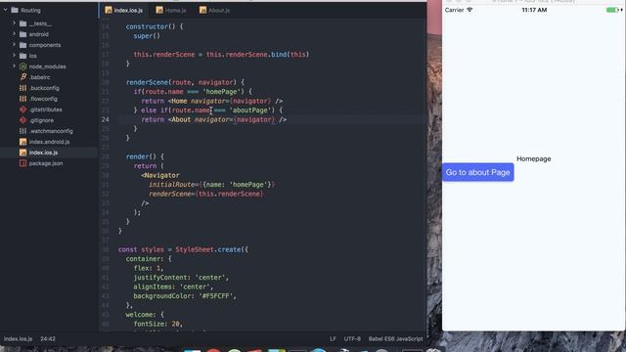Click the index.ios.js JavaScript icon in tree
Image resolution: width=626 pixels, height=352 pixels.
(23, 153)
